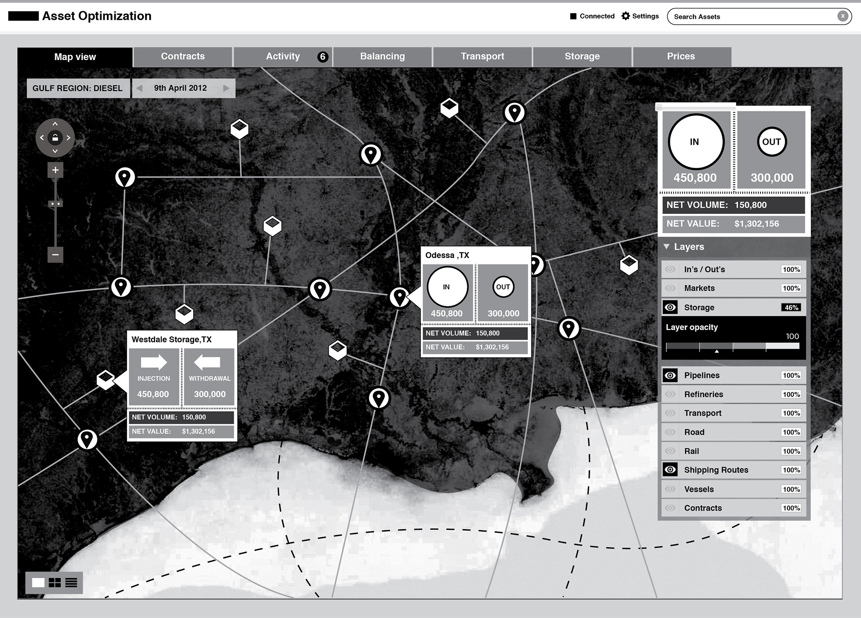
Task: Click the Gulf Region: Diesel button
Action: pos(78,88)
